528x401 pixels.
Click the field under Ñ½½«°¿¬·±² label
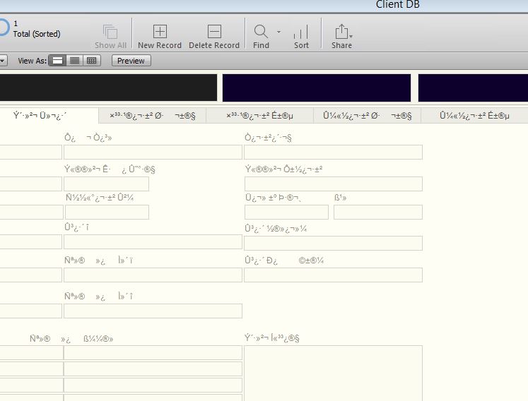(107, 213)
